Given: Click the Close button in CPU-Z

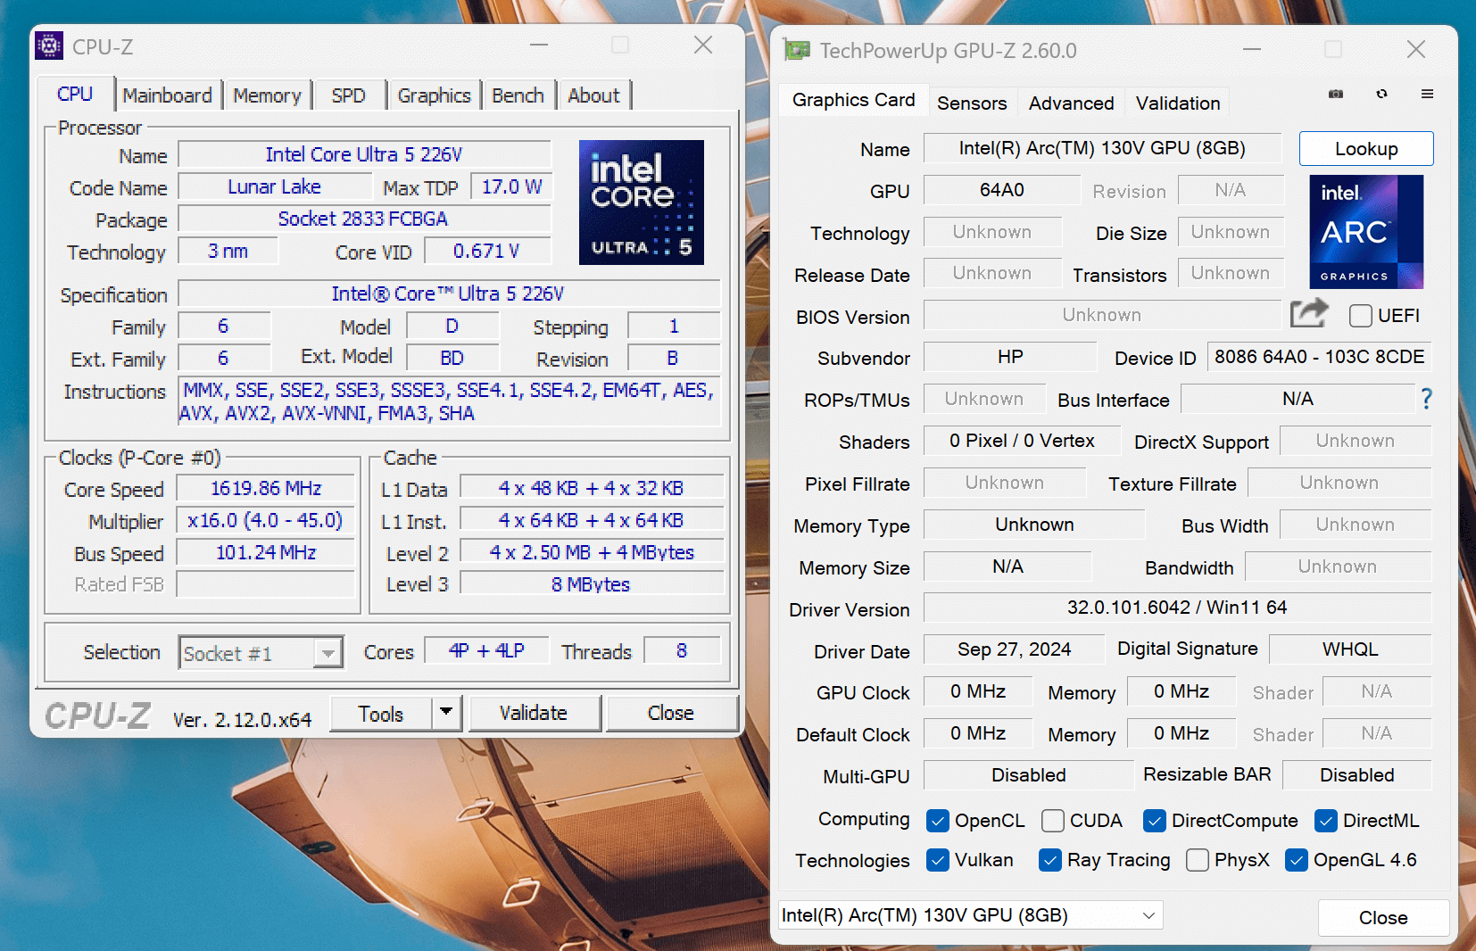Looking at the screenshot, I should point(671,713).
